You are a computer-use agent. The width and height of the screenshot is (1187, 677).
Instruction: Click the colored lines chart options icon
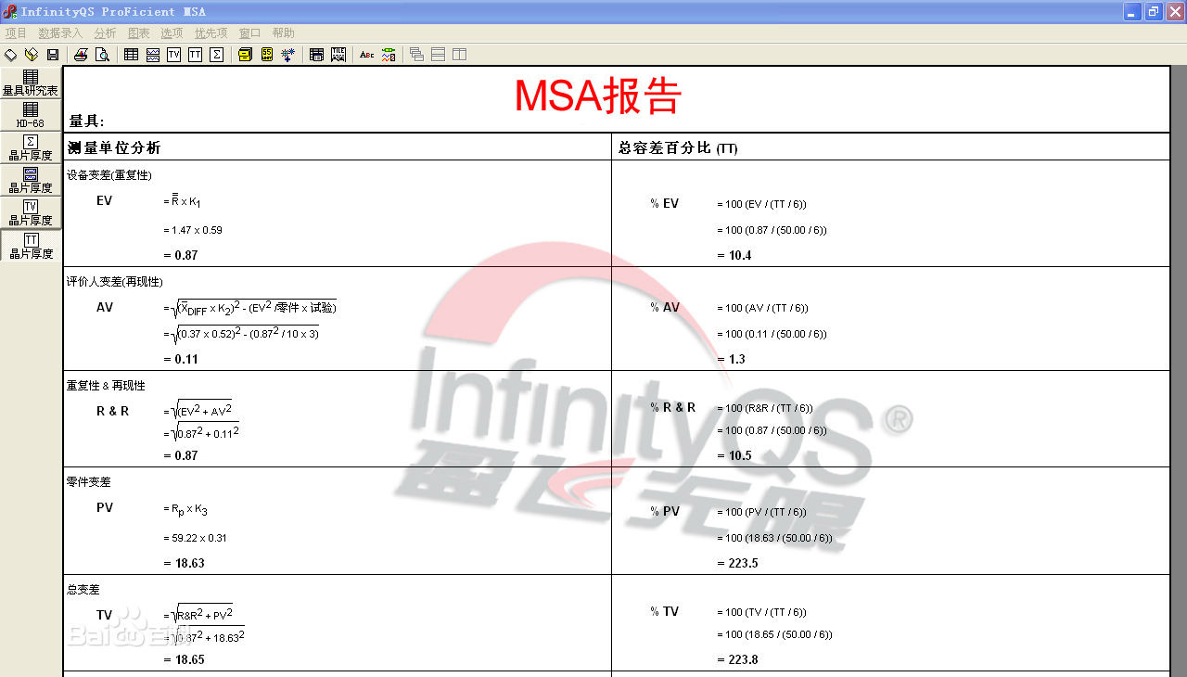tap(389, 55)
